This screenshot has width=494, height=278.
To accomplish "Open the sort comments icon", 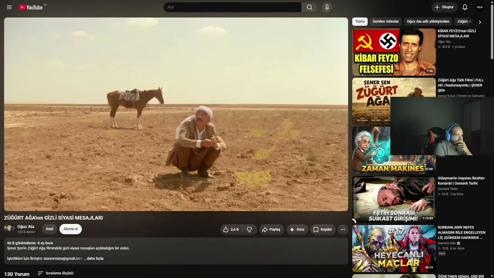I will click(41, 273).
